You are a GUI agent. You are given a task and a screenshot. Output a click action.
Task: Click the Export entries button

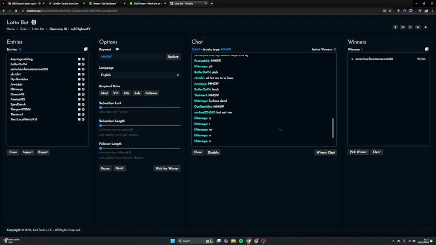(x=43, y=152)
